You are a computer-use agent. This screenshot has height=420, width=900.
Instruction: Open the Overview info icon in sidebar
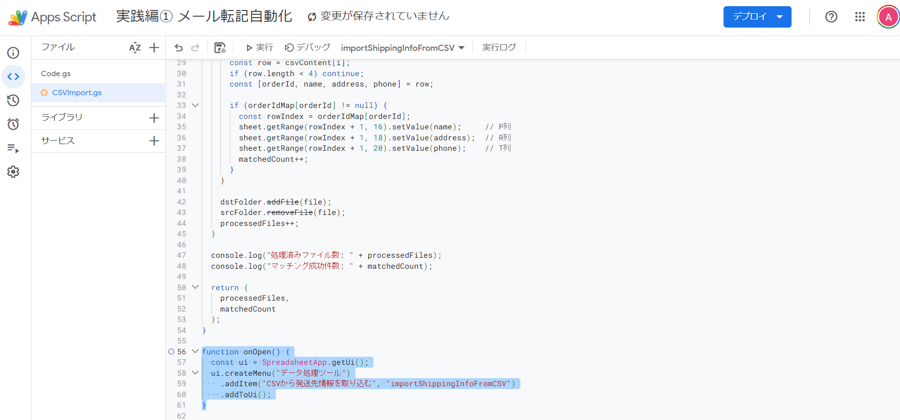pyautogui.click(x=13, y=53)
